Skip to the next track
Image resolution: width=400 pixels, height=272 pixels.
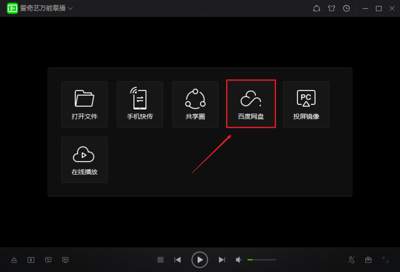[x=222, y=260]
